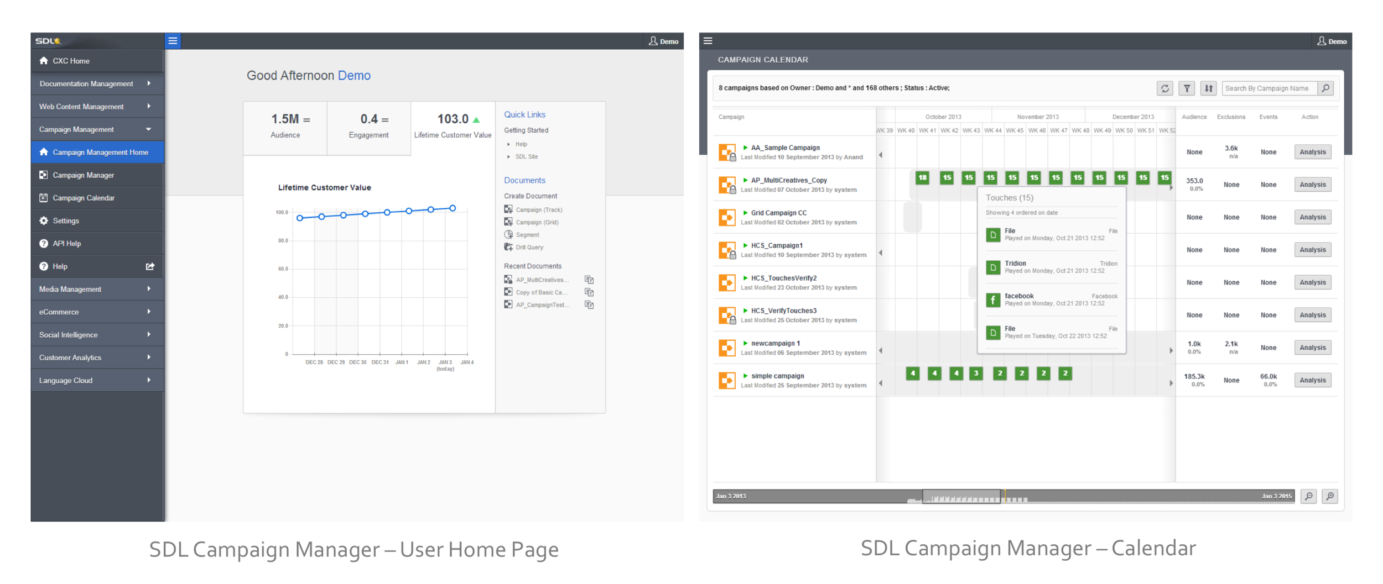Toggle hamburger menu in Campaign Calendar
This screenshot has width=1383, height=584.
(708, 41)
